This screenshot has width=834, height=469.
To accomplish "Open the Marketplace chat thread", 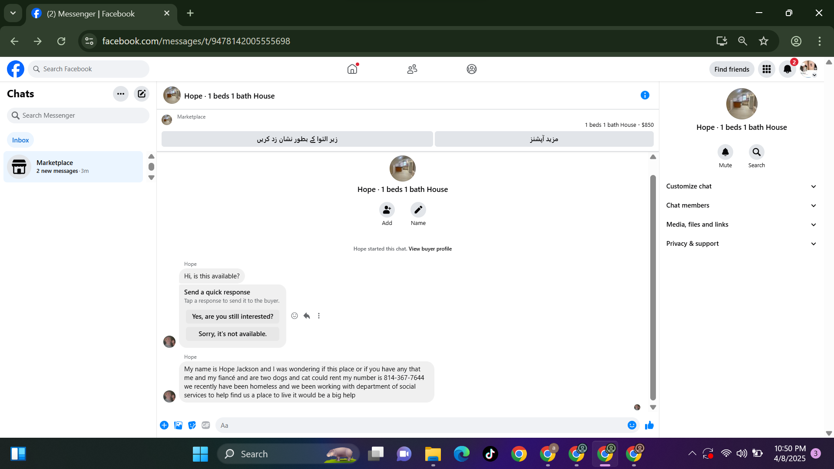I will [73, 167].
